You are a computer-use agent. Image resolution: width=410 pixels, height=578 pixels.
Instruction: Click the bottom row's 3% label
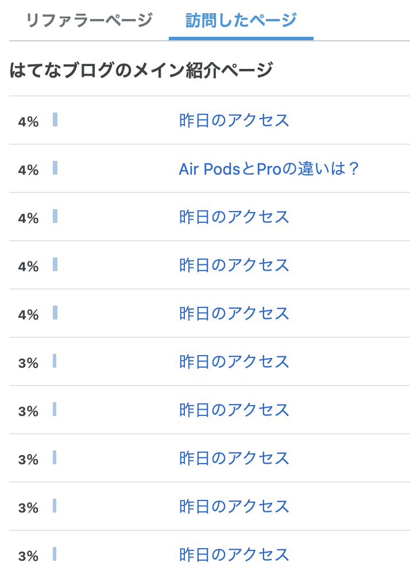click(x=28, y=556)
